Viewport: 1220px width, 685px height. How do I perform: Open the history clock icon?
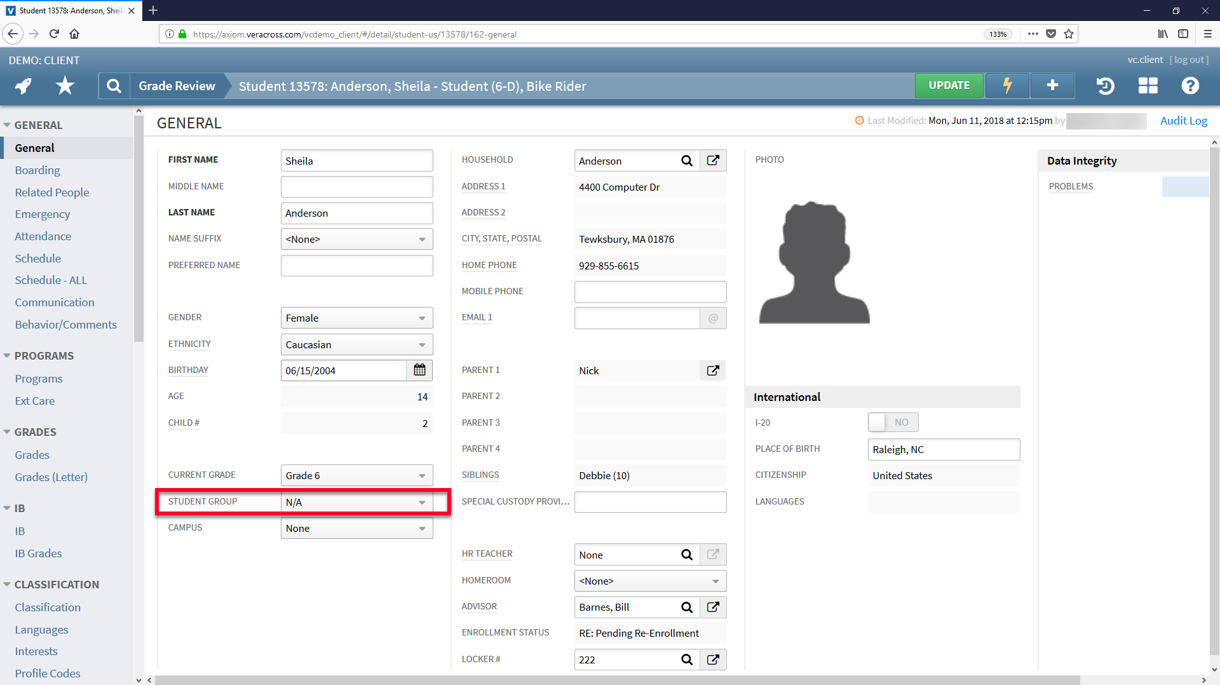1105,86
